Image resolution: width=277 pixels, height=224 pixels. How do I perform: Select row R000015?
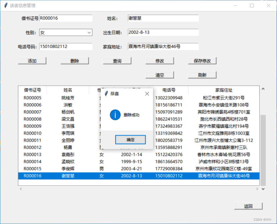click(x=139, y=169)
